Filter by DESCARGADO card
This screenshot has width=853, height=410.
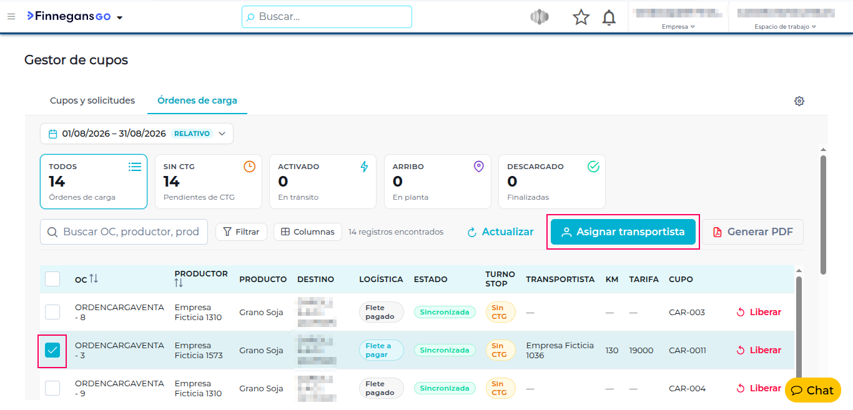(552, 182)
